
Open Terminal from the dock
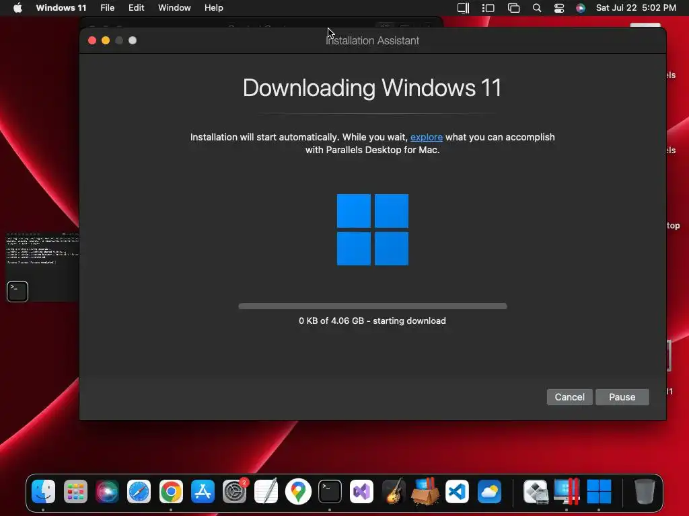[x=330, y=491]
